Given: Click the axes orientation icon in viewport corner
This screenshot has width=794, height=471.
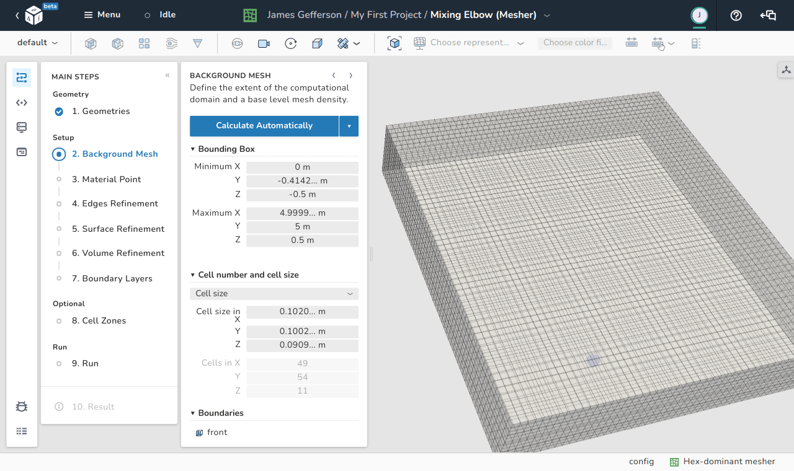Looking at the screenshot, I should [786, 70].
